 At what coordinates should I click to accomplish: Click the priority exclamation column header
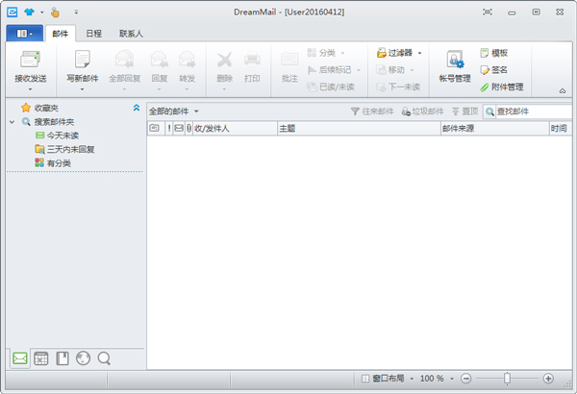pos(169,129)
